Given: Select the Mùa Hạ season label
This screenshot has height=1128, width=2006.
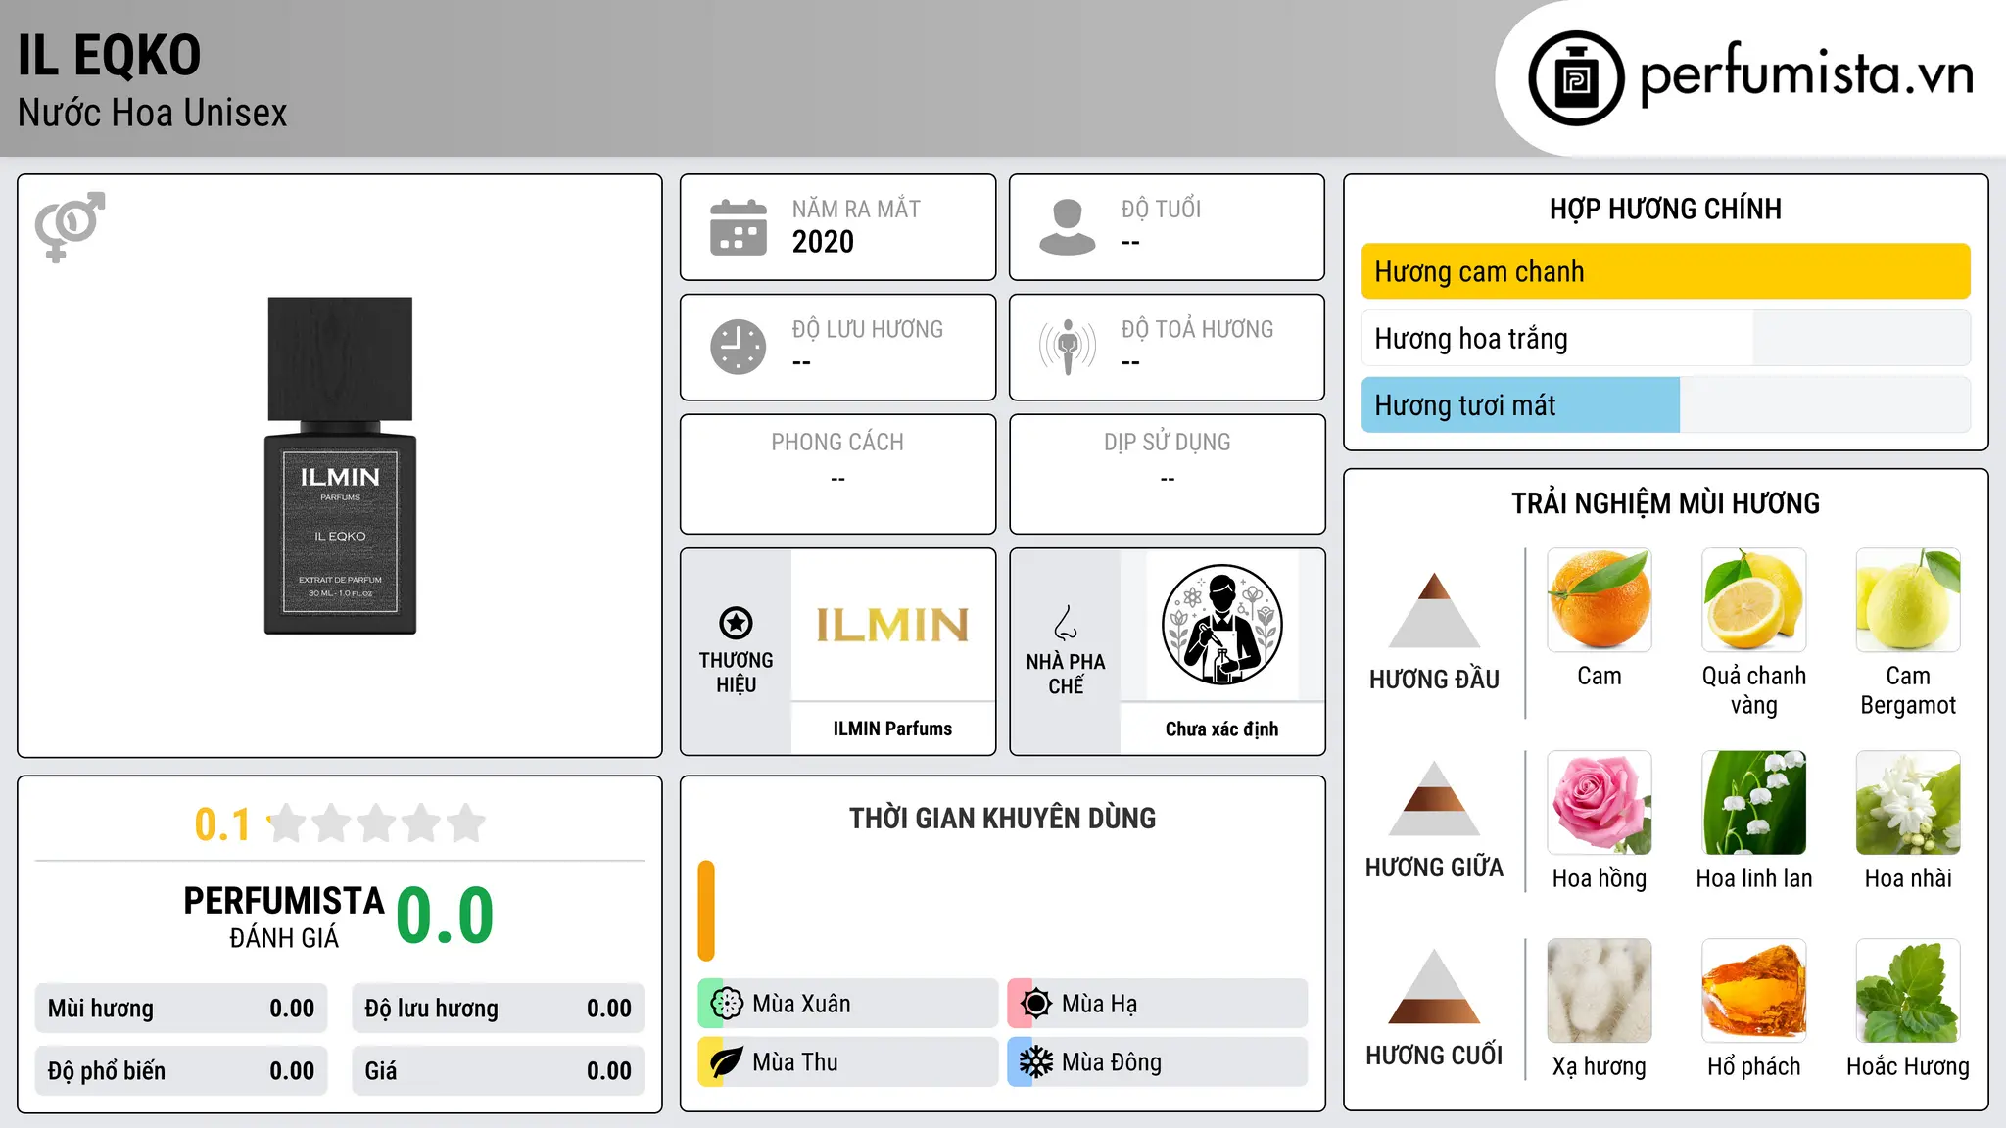Looking at the screenshot, I should (x=1099, y=1004).
